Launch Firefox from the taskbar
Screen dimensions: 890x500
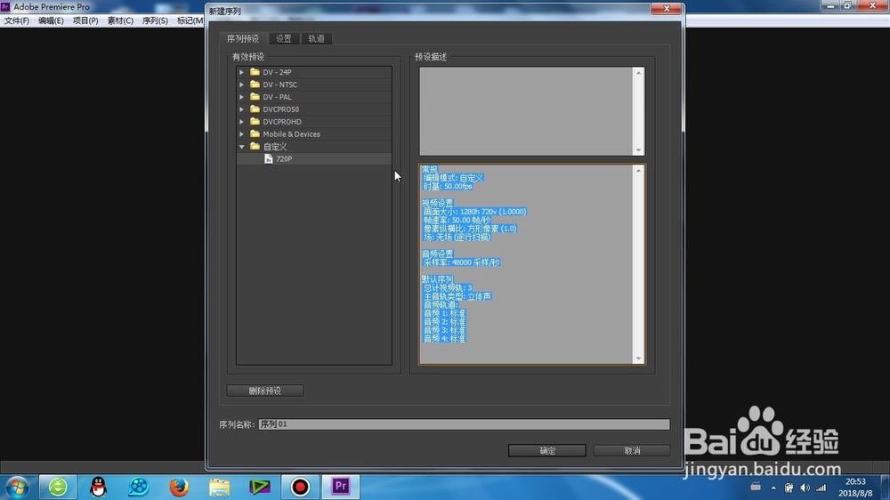(179, 487)
